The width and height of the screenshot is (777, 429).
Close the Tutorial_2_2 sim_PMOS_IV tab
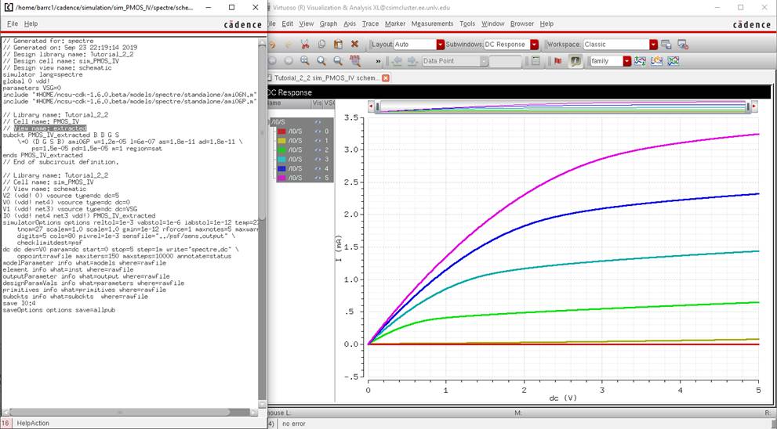pyautogui.click(x=385, y=78)
